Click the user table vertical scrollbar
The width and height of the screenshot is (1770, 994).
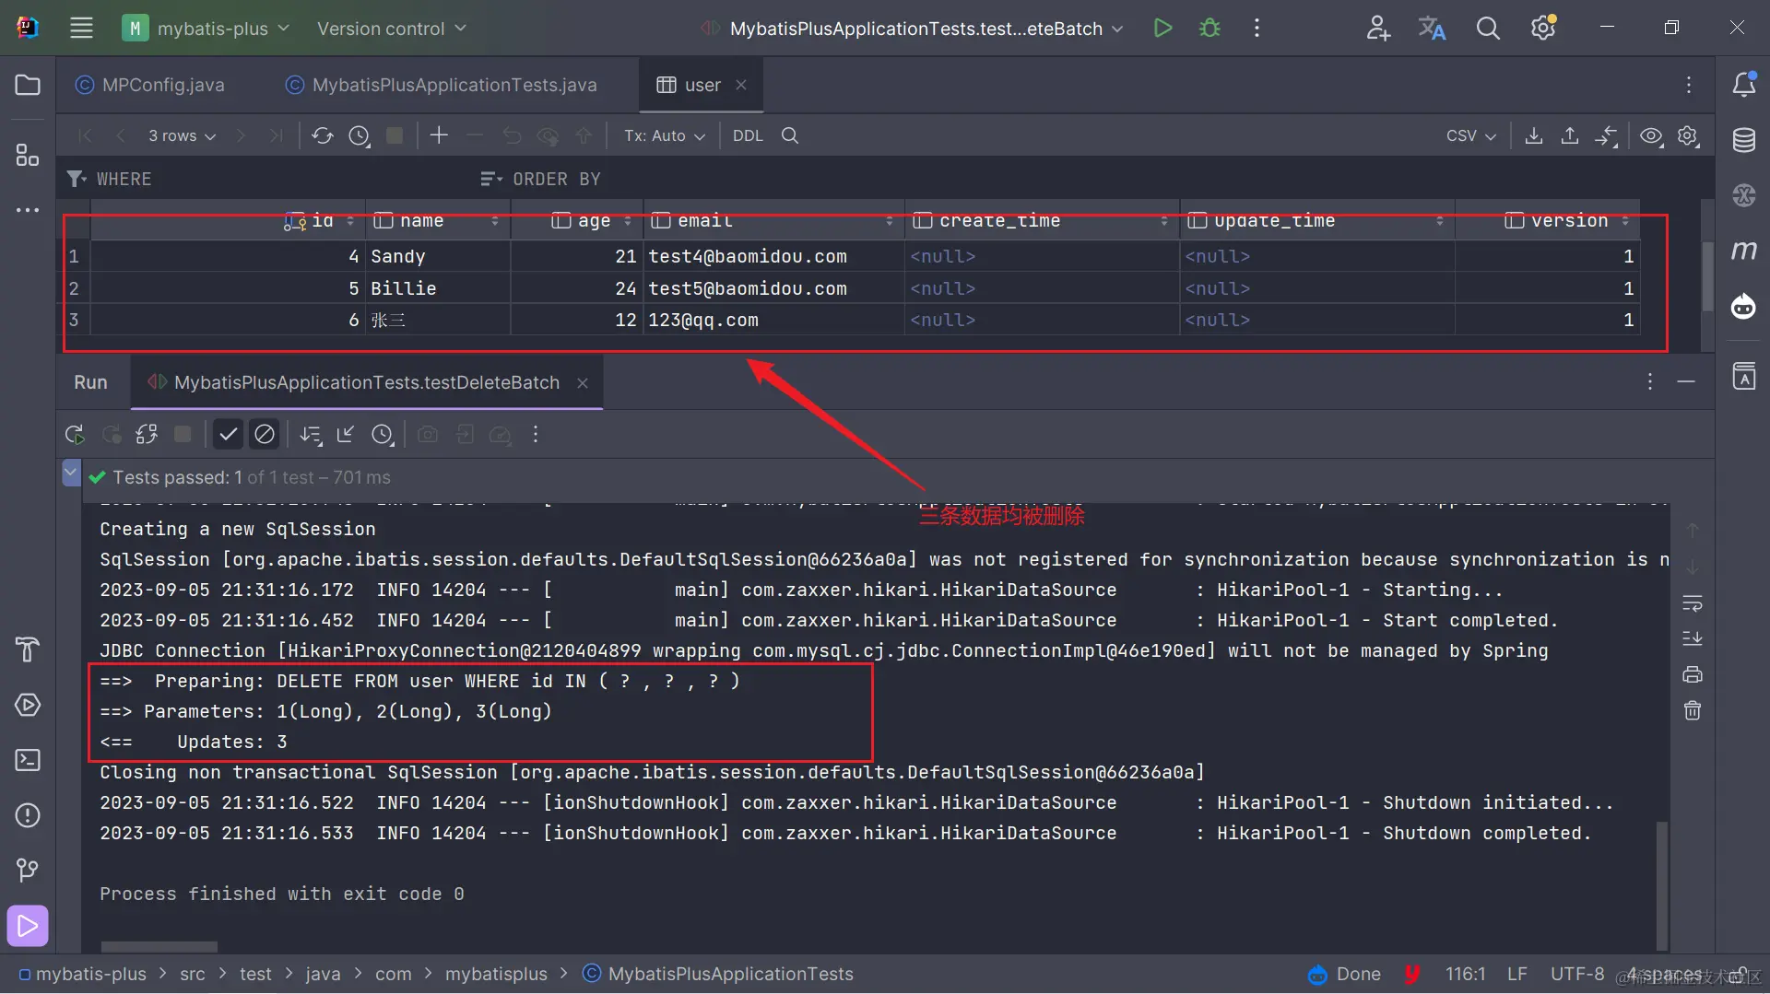(x=1707, y=276)
